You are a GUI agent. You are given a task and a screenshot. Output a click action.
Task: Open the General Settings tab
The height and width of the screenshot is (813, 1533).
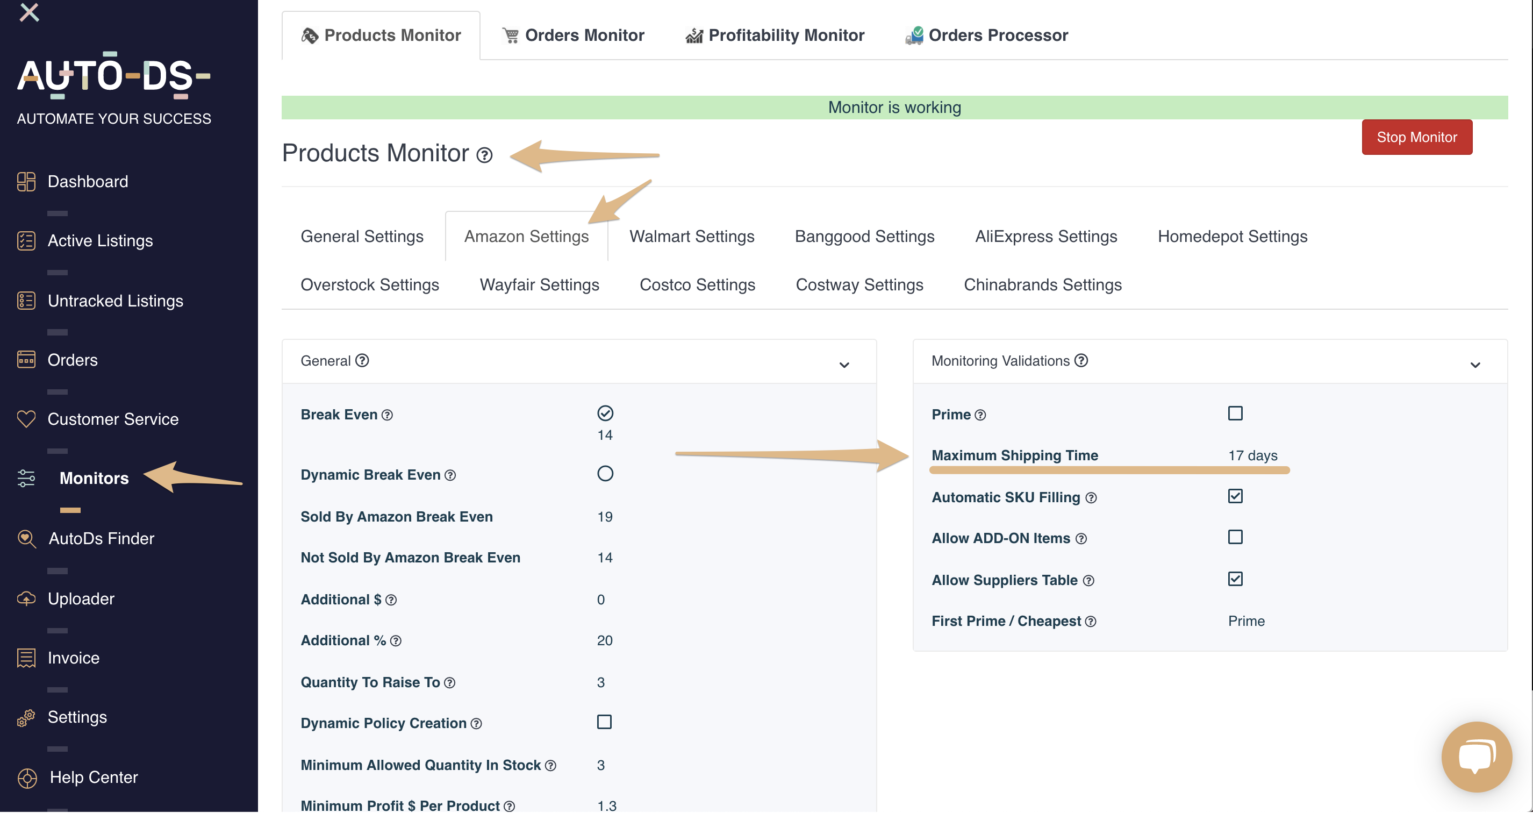click(362, 236)
